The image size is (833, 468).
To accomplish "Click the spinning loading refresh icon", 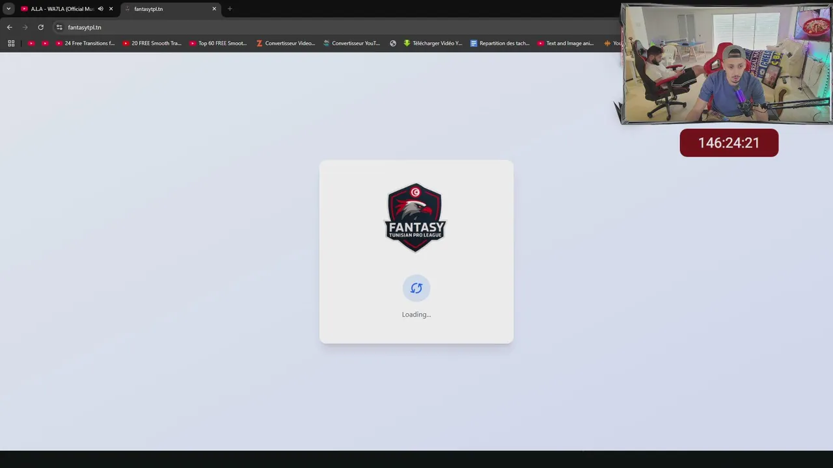I will pyautogui.click(x=416, y=288).
